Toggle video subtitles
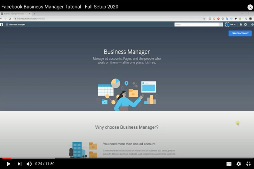The height and width of the screenshot is (169, 254). [x=229, y=164]
